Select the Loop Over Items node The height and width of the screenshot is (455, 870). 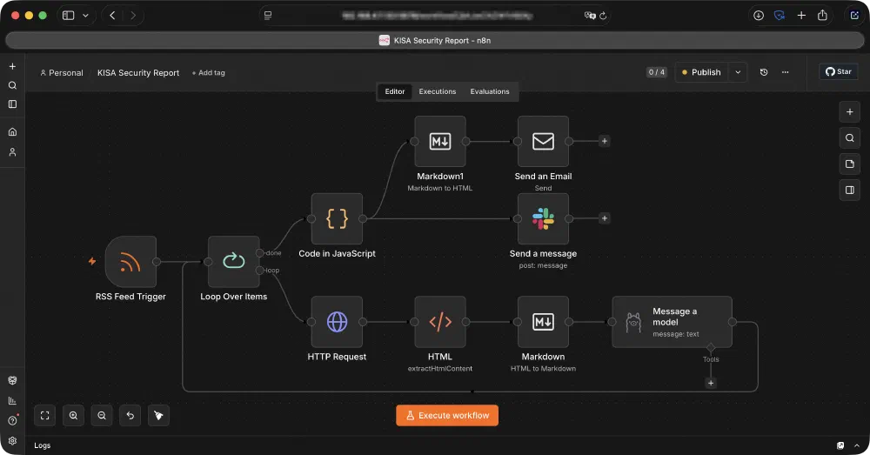pos(233,261)
